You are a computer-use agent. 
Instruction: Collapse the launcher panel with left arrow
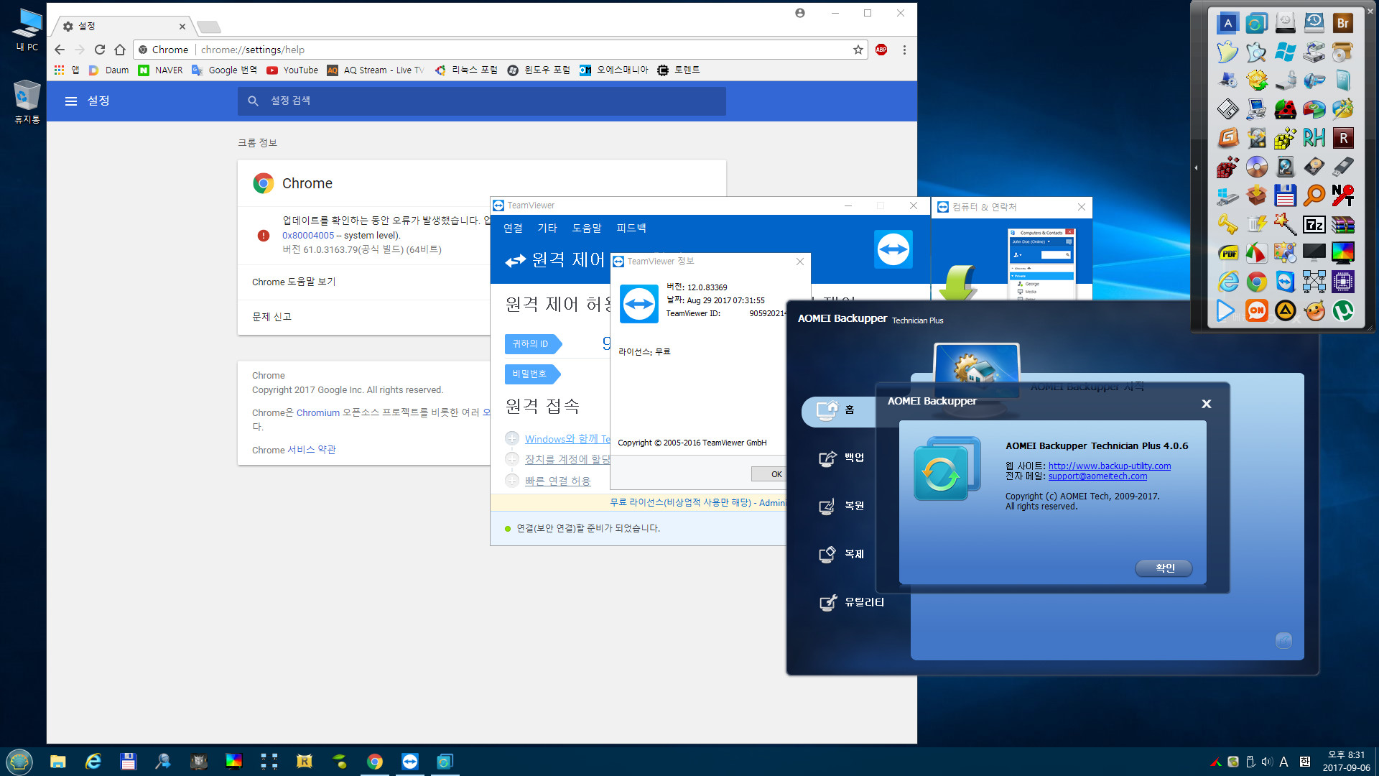(x=1196, y=168)
